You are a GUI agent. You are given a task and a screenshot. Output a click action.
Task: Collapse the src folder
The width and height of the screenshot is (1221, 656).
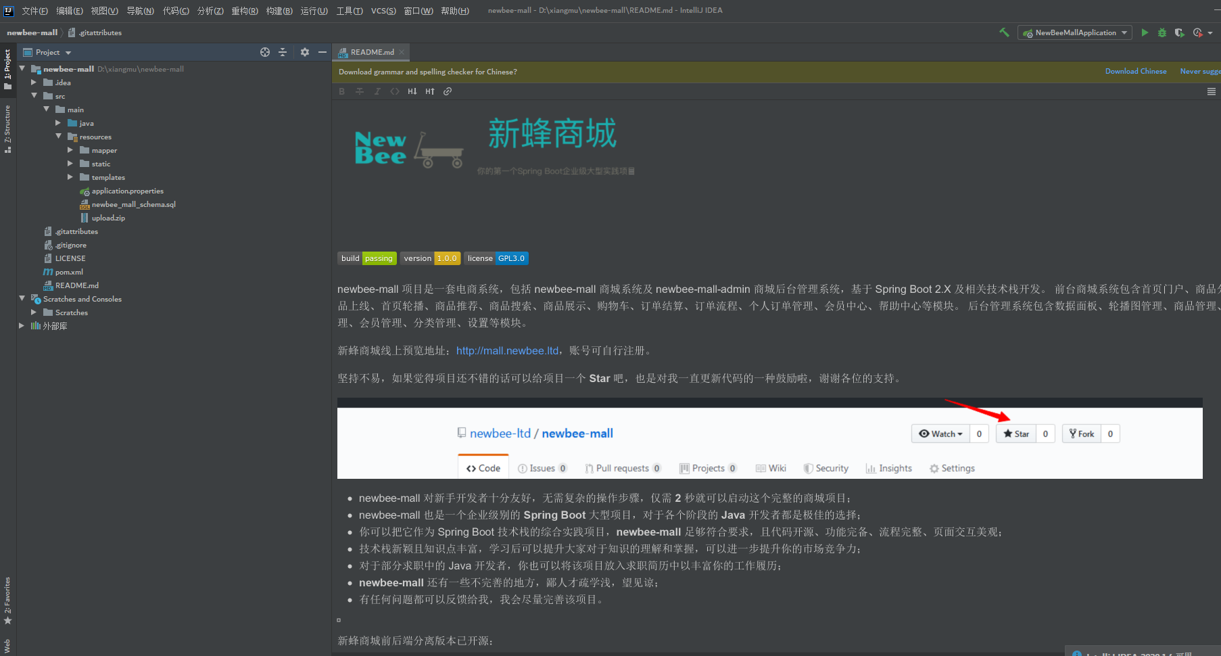(34, 95)
